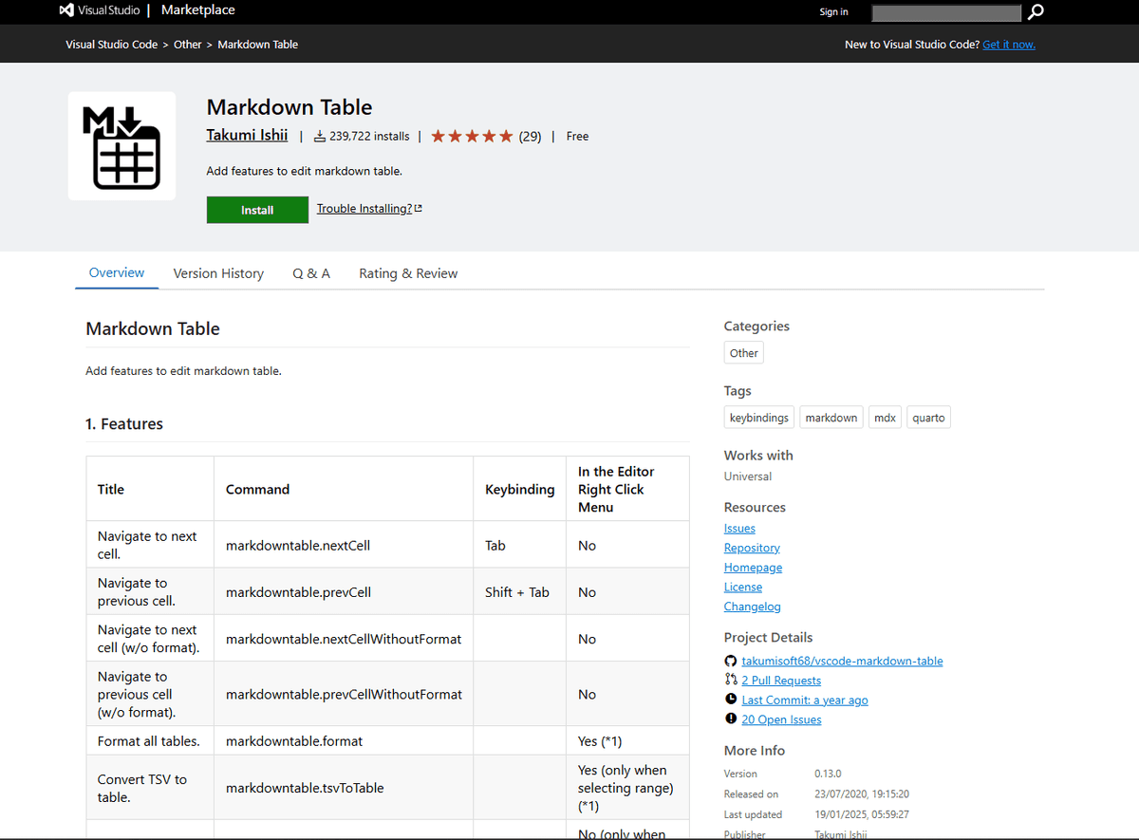Screen dimensions: 1139x840
Task: Open the Q & A tab
Action: [x=311, y=273]
